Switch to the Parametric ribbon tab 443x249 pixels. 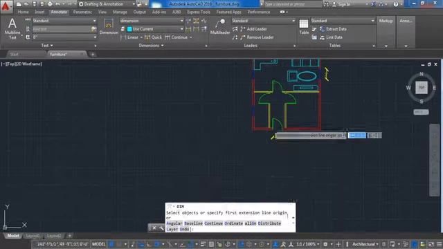pos(82,12)
